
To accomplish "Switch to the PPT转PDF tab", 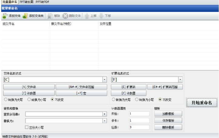I will [42, 2].
